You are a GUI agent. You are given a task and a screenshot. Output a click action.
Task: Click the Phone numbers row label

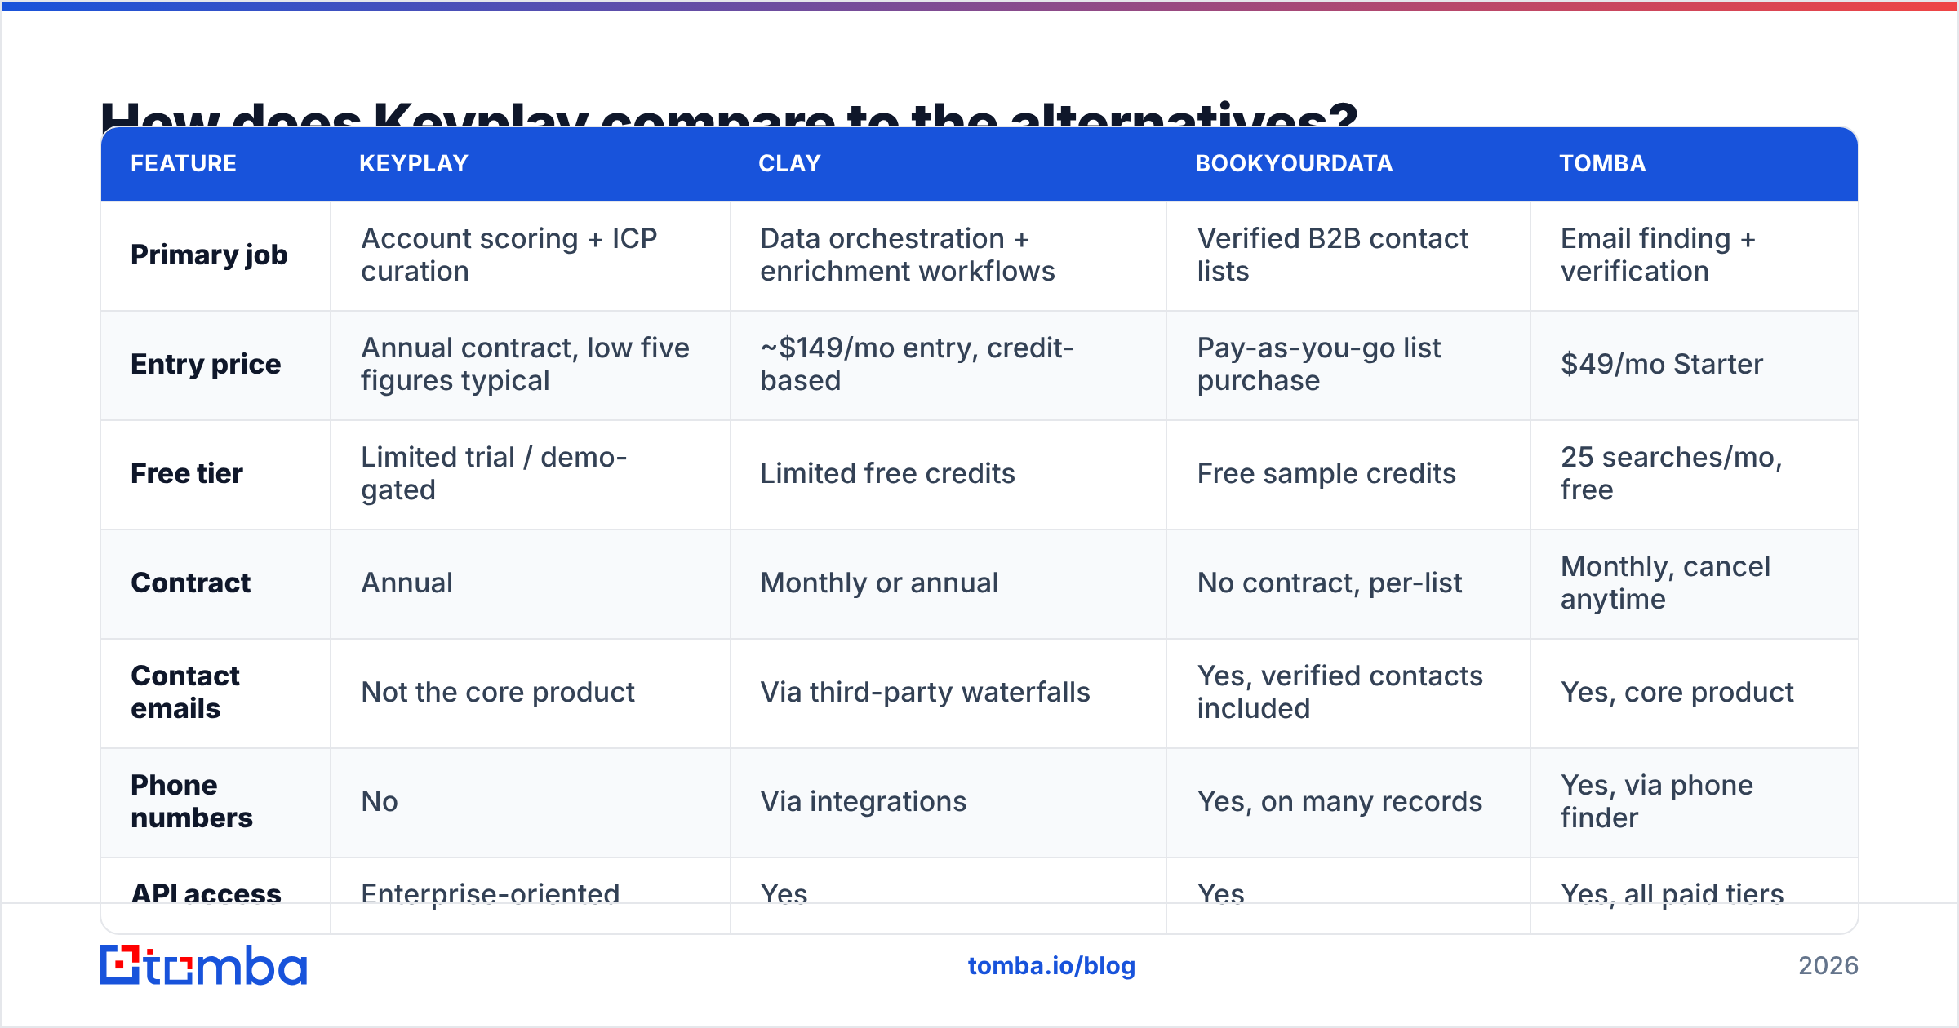click(192, 801)
